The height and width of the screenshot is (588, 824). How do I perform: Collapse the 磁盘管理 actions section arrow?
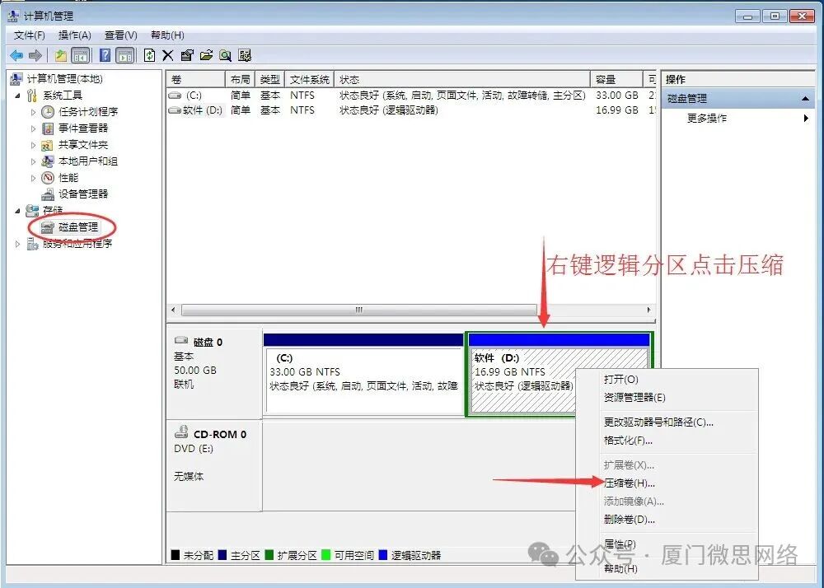(x=805, y=99)
